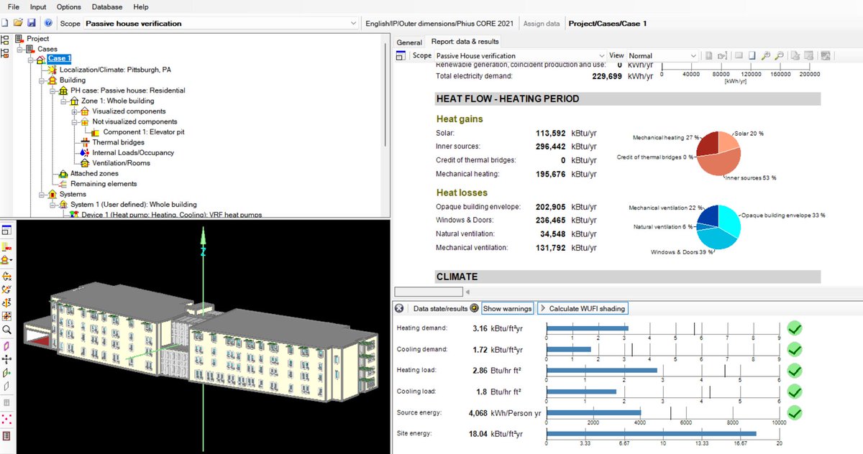Open the blue Help question-mark icon

(x=47, y=23)
